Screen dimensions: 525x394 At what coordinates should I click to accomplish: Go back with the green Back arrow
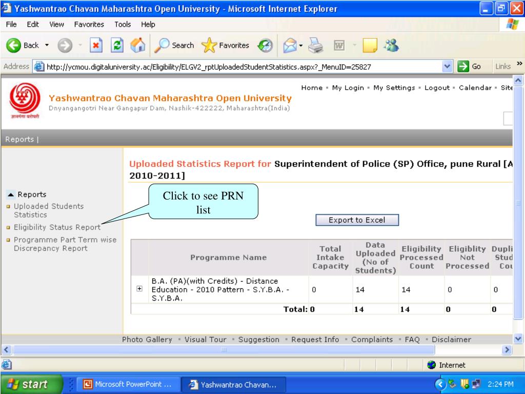14,45
